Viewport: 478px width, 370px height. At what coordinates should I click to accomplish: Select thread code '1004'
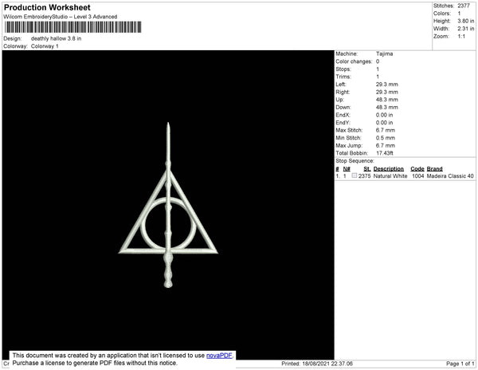[x=418, y=176]
